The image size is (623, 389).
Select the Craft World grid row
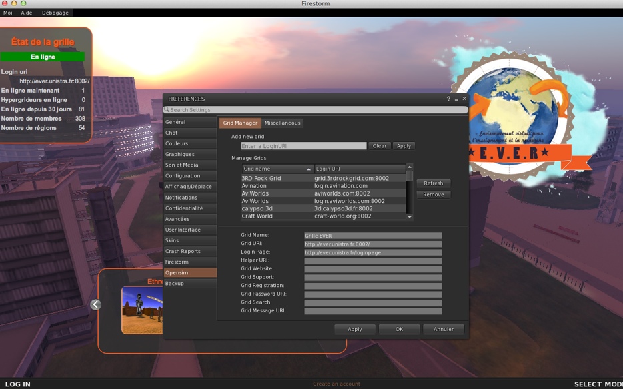[x=324, y=216]
